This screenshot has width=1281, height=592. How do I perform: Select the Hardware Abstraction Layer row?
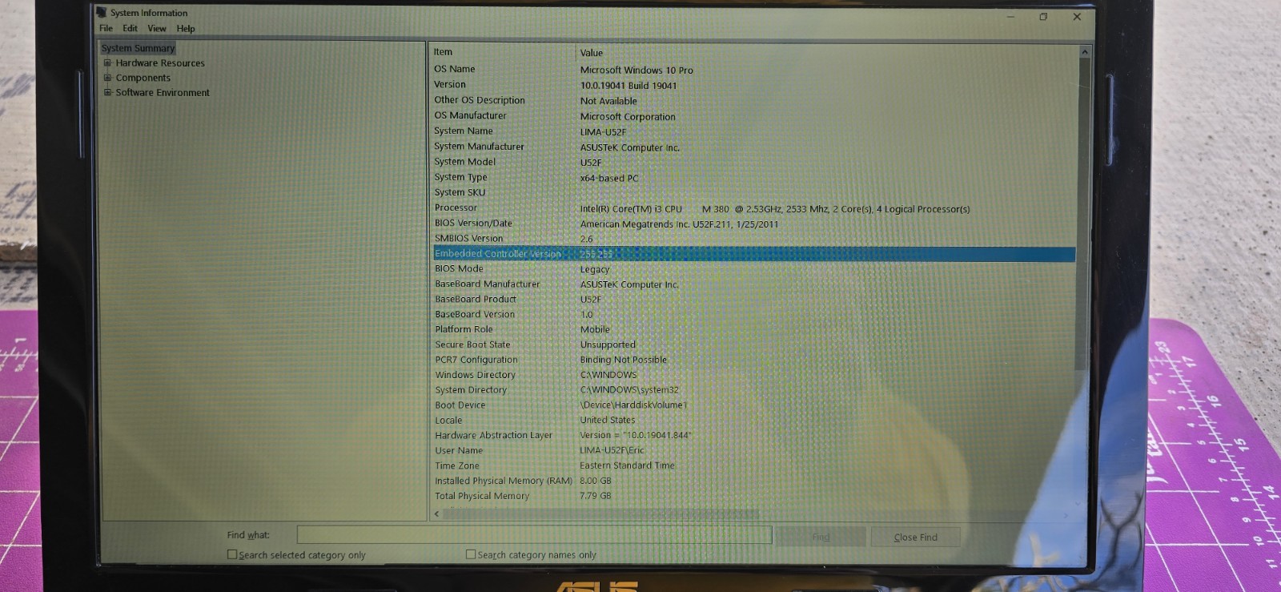point(753,436)
